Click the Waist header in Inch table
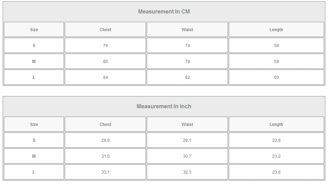Image resolution: width=328 pixels, height=184 pixels. pos(187,125)
